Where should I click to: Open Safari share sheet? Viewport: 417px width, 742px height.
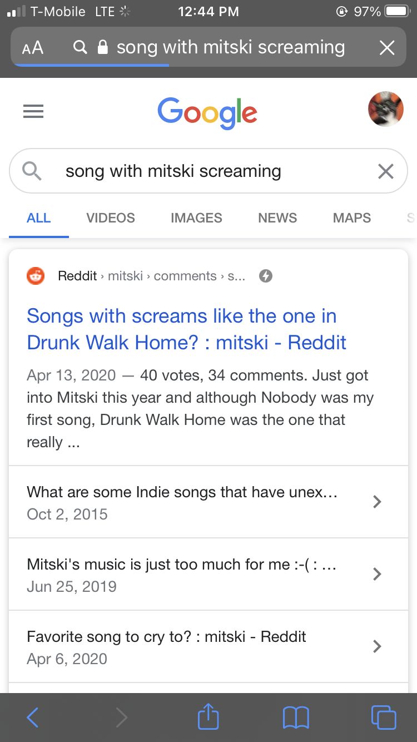click(209, 716)
